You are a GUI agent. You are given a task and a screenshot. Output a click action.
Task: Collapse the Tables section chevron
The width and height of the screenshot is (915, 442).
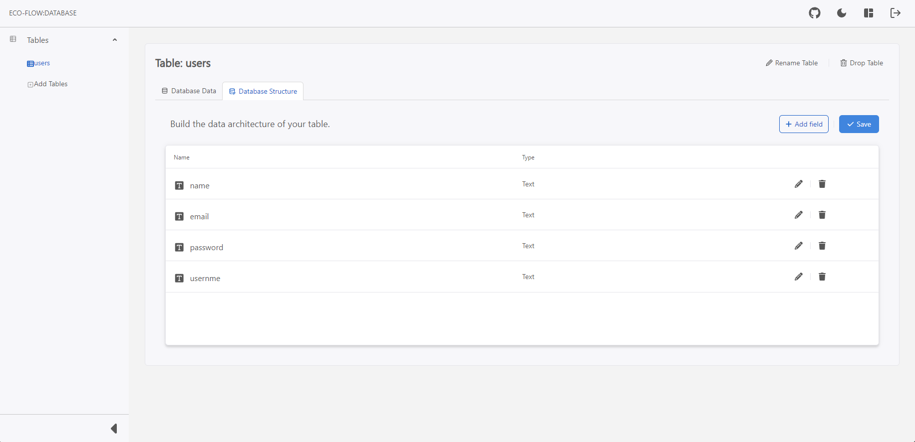115,40
